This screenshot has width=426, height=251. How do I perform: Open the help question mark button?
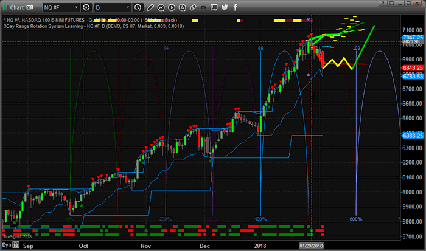point(383,3)
